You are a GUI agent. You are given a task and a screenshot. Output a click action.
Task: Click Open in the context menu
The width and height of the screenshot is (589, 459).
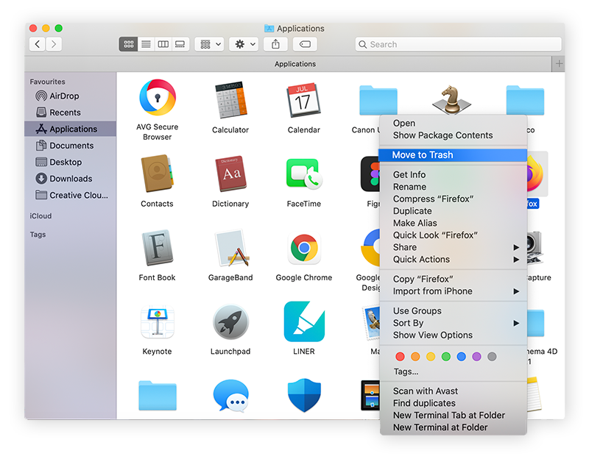tap(453, 123)
